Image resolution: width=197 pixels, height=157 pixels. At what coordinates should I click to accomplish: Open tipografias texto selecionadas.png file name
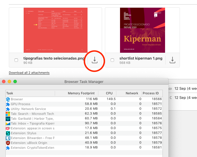tap(54, 58)
